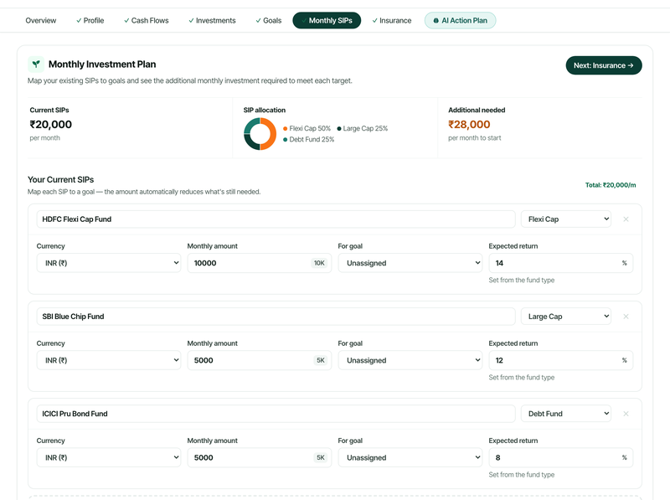Open Currency dropdown for SBI Blue Chip Fund
The height and width of the screenshot is (500, 670).
pos(109,360)
